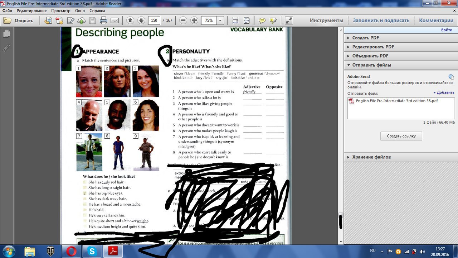
Task: Click the system clock showing 13:27
Action: (440, 251)
